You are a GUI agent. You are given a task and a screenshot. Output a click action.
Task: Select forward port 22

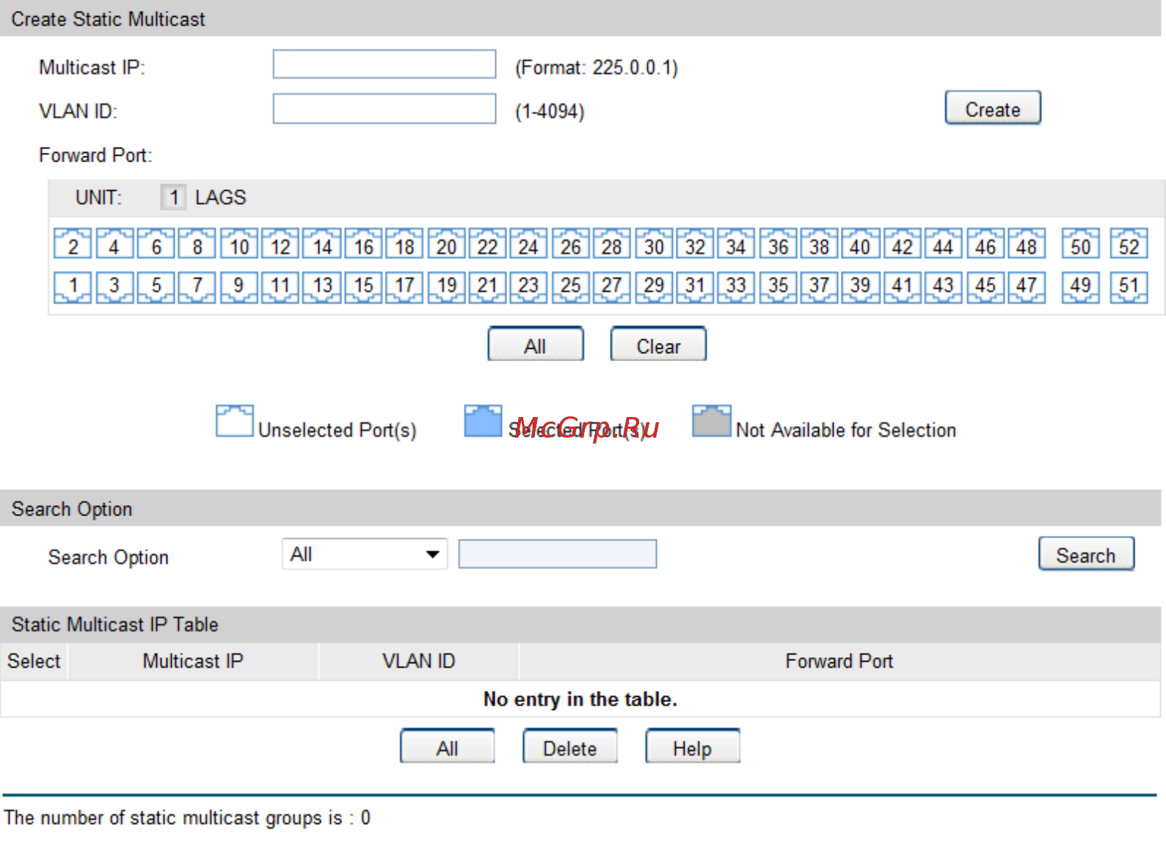click(487, 245)
